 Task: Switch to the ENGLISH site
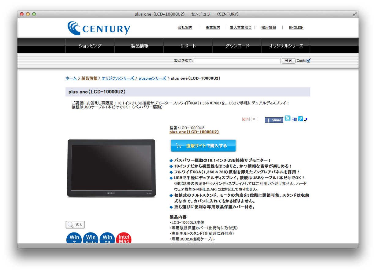pyautogui.click(x=296, y=28)
